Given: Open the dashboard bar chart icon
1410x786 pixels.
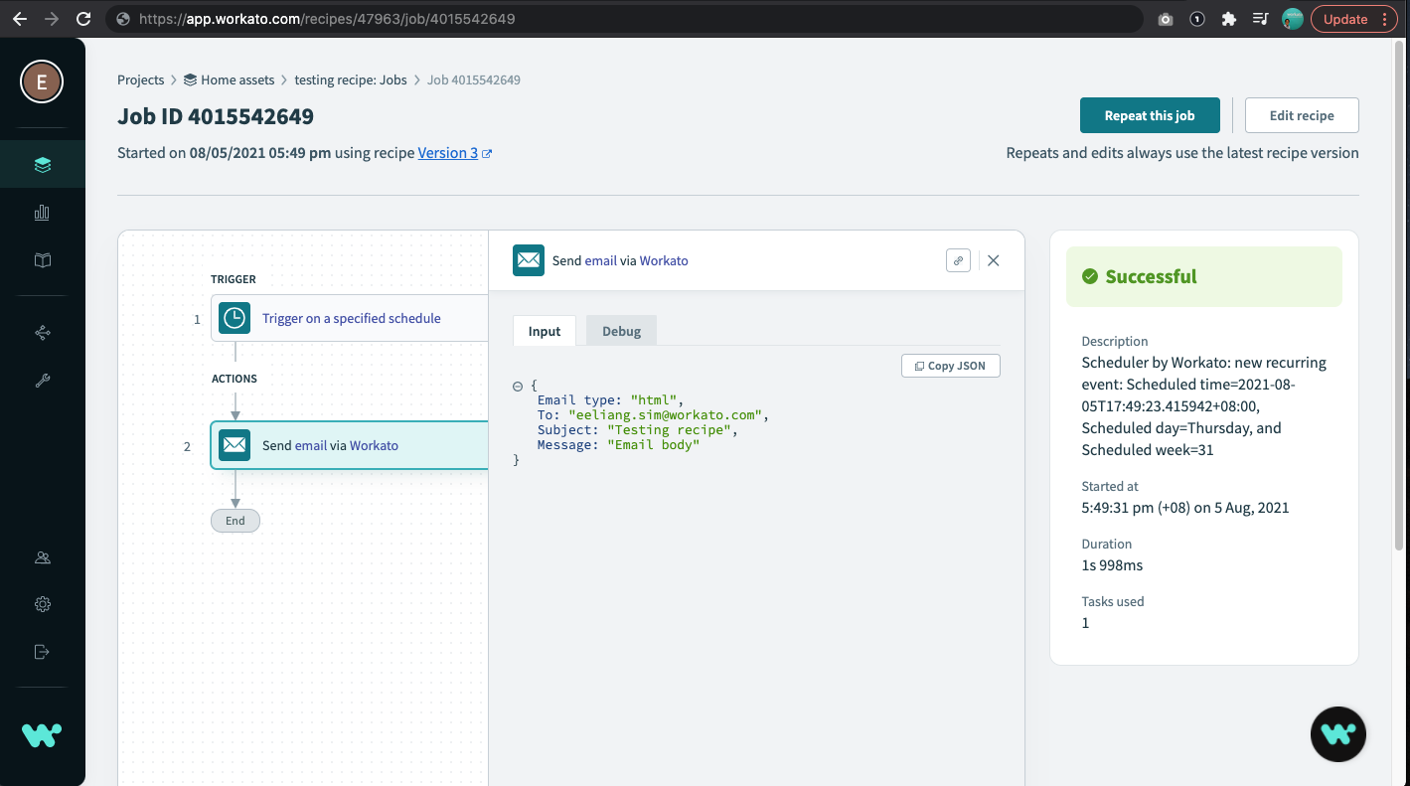Looking at the screenshot, I should 42,213.
